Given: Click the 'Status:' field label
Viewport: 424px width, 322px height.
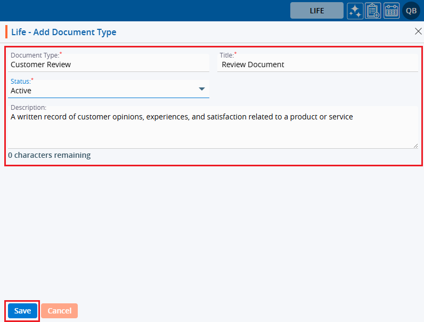Looking at the screenshot, I should click(21, 82).
